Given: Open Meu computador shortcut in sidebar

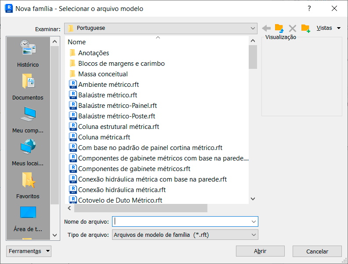Looking at the screenshot, I should (x=28, y=119).
